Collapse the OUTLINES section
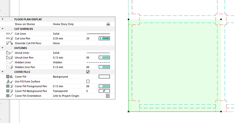Image resolution: width=234 pixels, height=123 pixels. click(3, 48)
